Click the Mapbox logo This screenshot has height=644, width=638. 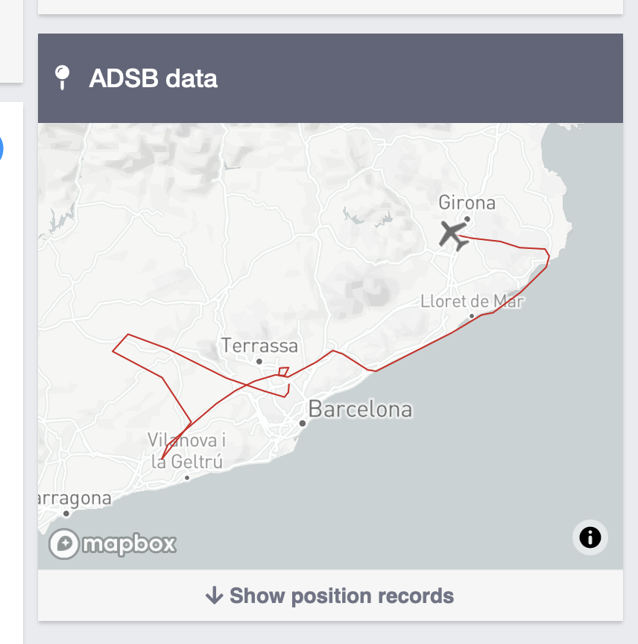[x=113, y=543]
